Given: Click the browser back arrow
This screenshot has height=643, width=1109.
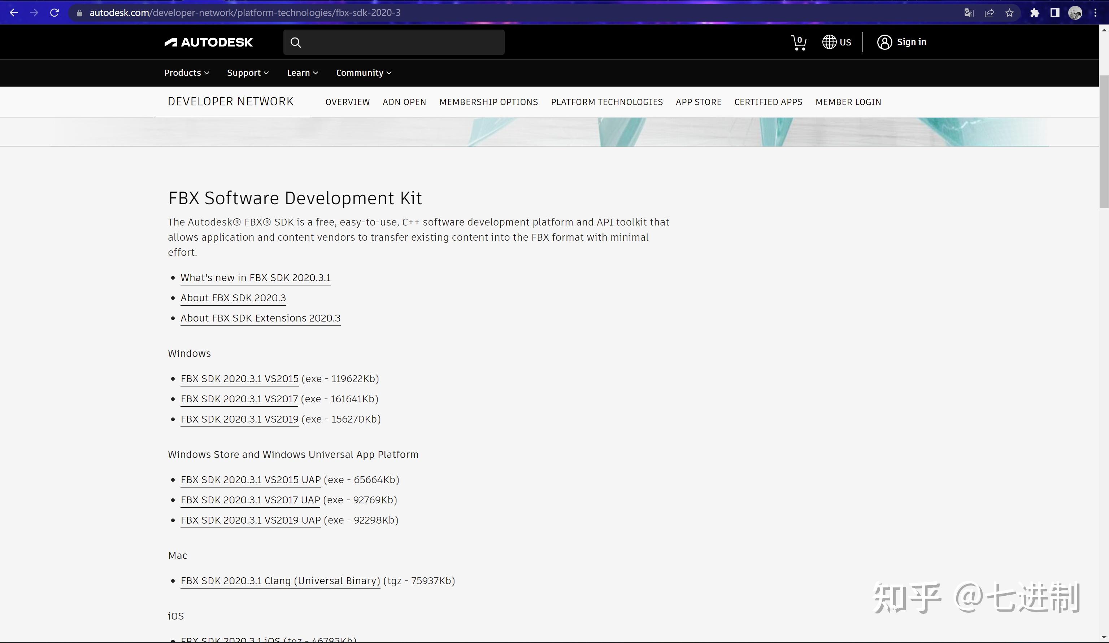Looking at the screenshot, I should (14, 13).
